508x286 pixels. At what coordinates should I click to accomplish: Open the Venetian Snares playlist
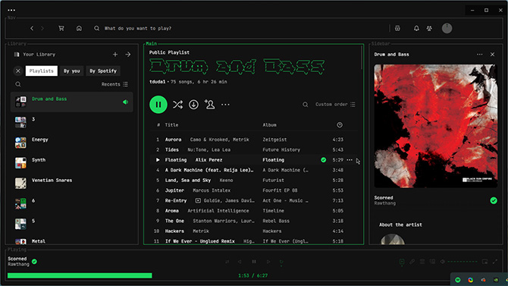[x=71, y=184]
